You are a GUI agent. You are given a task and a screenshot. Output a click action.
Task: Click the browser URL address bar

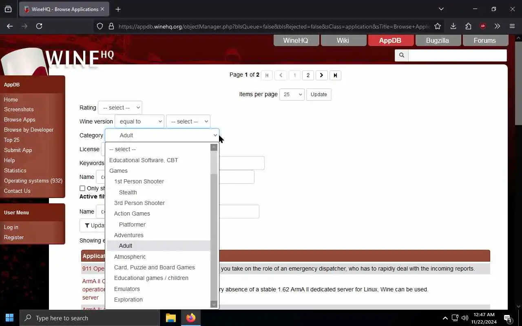[x=274, y=26]
